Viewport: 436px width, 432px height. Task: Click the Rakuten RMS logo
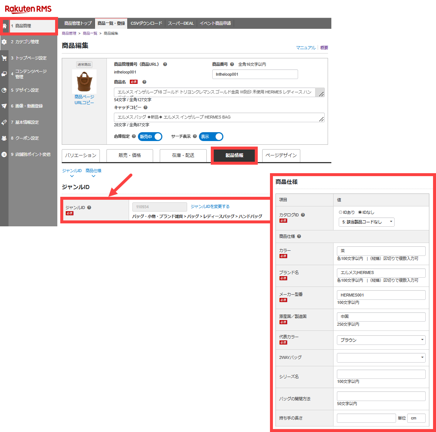tap(28, 9)
